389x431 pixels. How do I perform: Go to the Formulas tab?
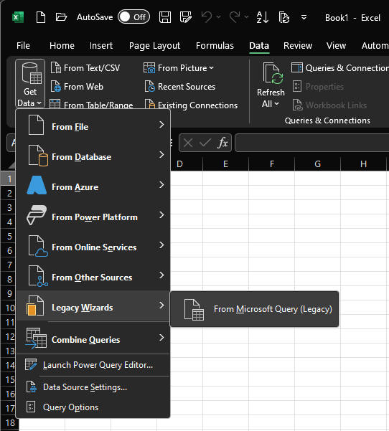215,46
